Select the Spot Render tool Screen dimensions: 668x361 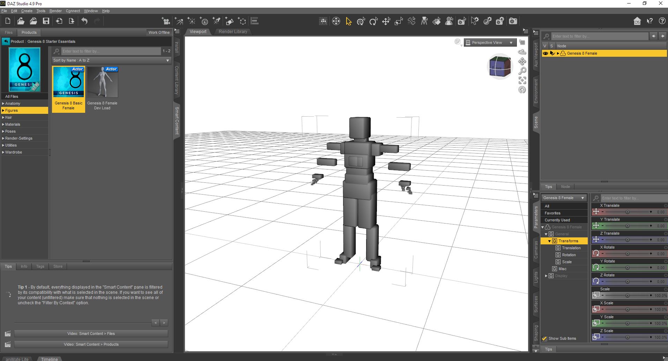(462, 21)
